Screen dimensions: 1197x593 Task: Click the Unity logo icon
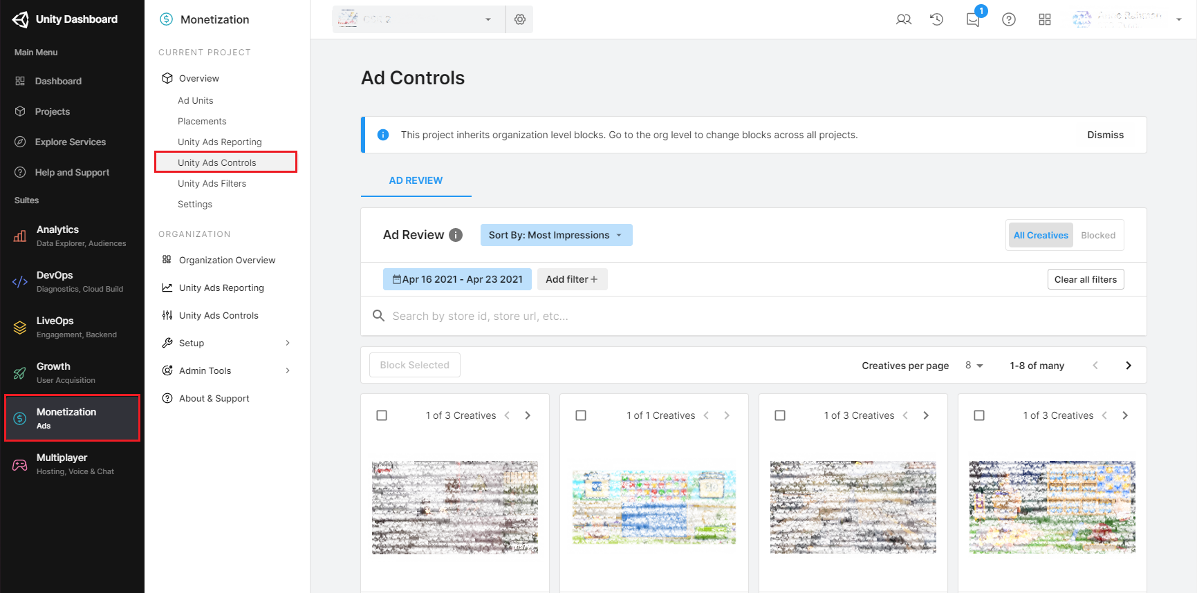(20, 19)
